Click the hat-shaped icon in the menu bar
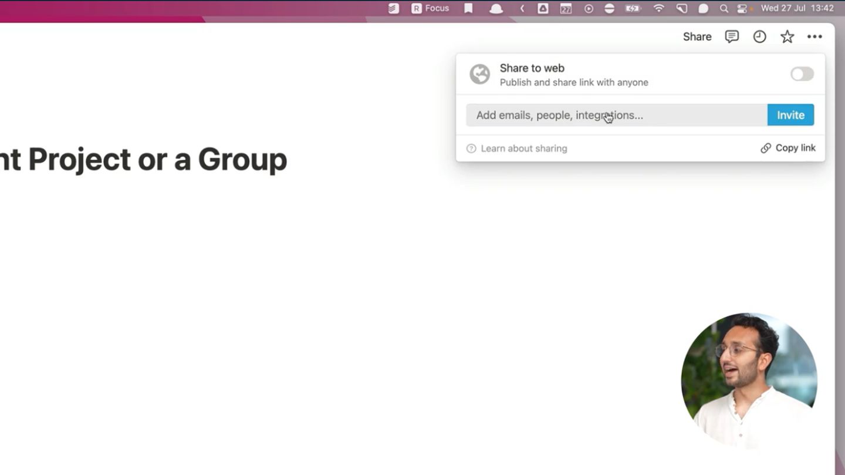The height and width of the screenshot is (475, 845). pos(496,9)
